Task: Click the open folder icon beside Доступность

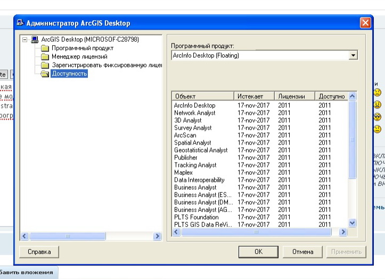Action: coord(45,74)
